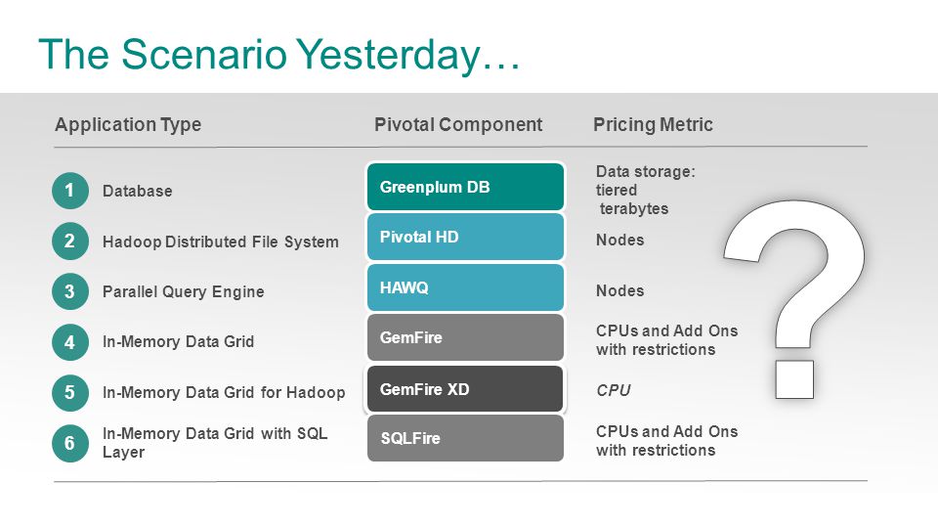Click 'CPUs and Add Ons' metric beside GemFire
The width and height of the screenshot is (938, 528).
(666, 340)
